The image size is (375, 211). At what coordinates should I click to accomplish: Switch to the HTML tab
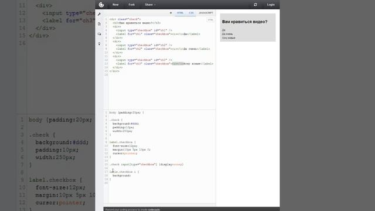(x=180, y=13)
